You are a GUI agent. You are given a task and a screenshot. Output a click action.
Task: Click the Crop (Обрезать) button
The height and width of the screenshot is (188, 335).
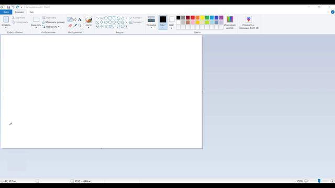tap(49, 18)
